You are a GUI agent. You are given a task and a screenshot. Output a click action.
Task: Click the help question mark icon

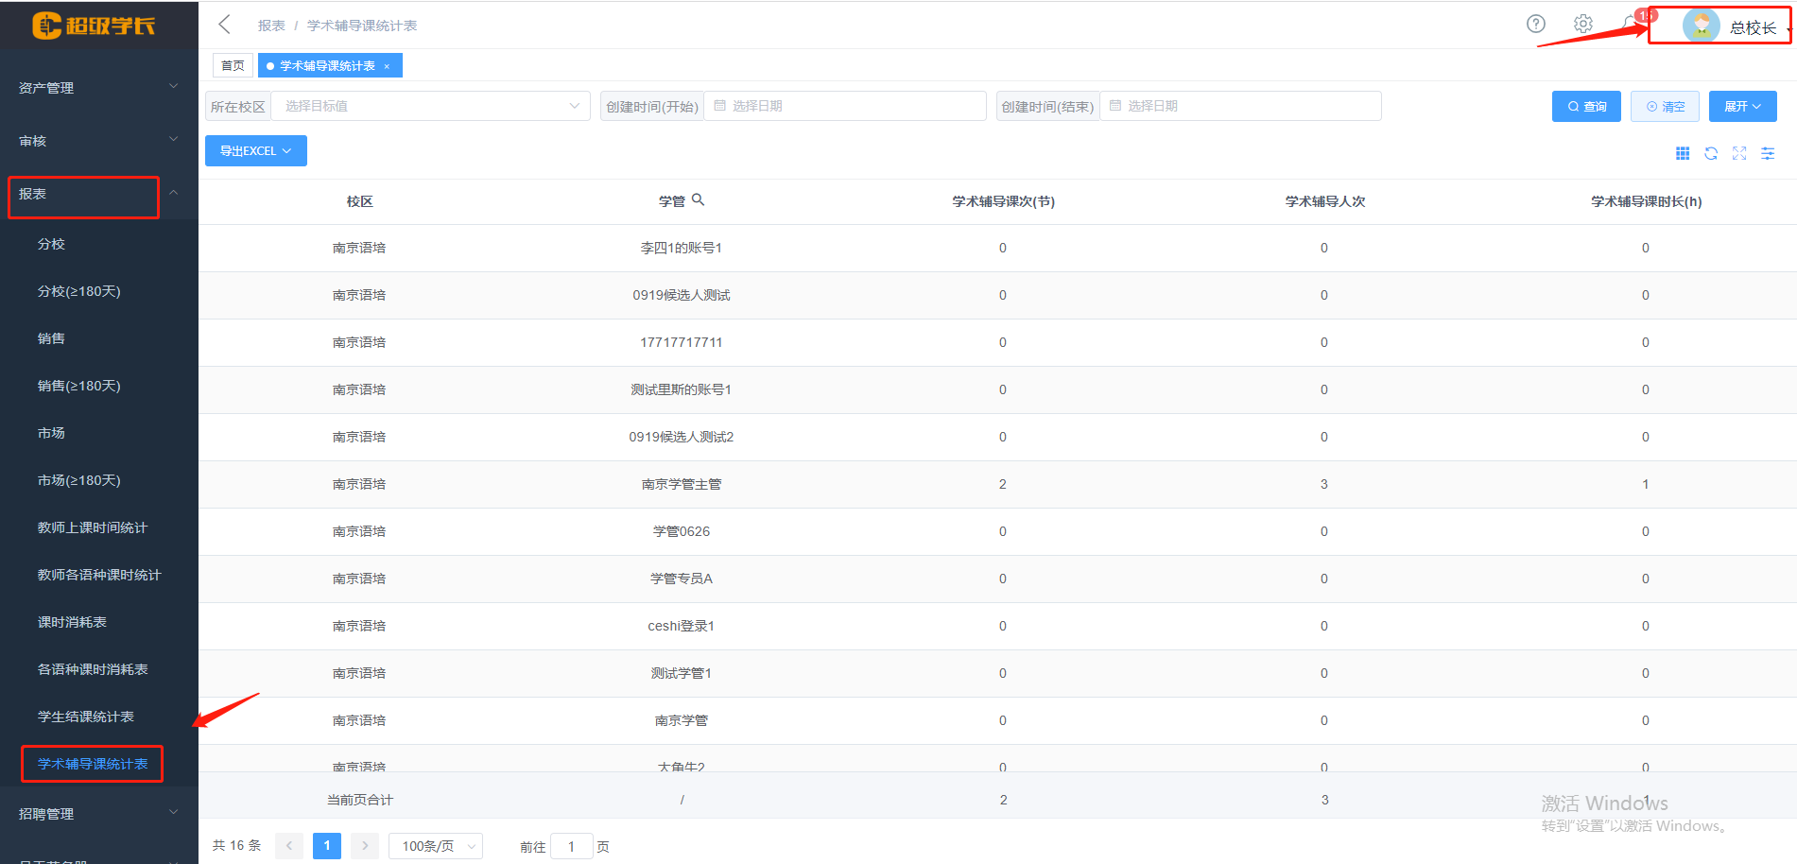[1535, 24]
